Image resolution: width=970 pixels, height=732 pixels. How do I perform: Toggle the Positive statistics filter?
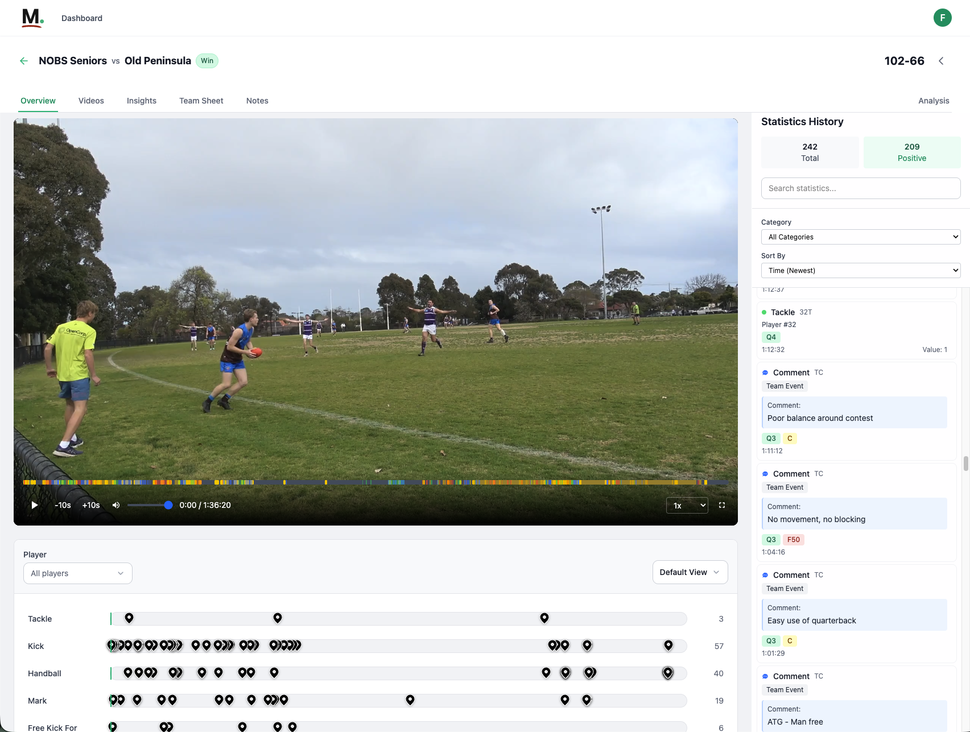coord(911,152)
